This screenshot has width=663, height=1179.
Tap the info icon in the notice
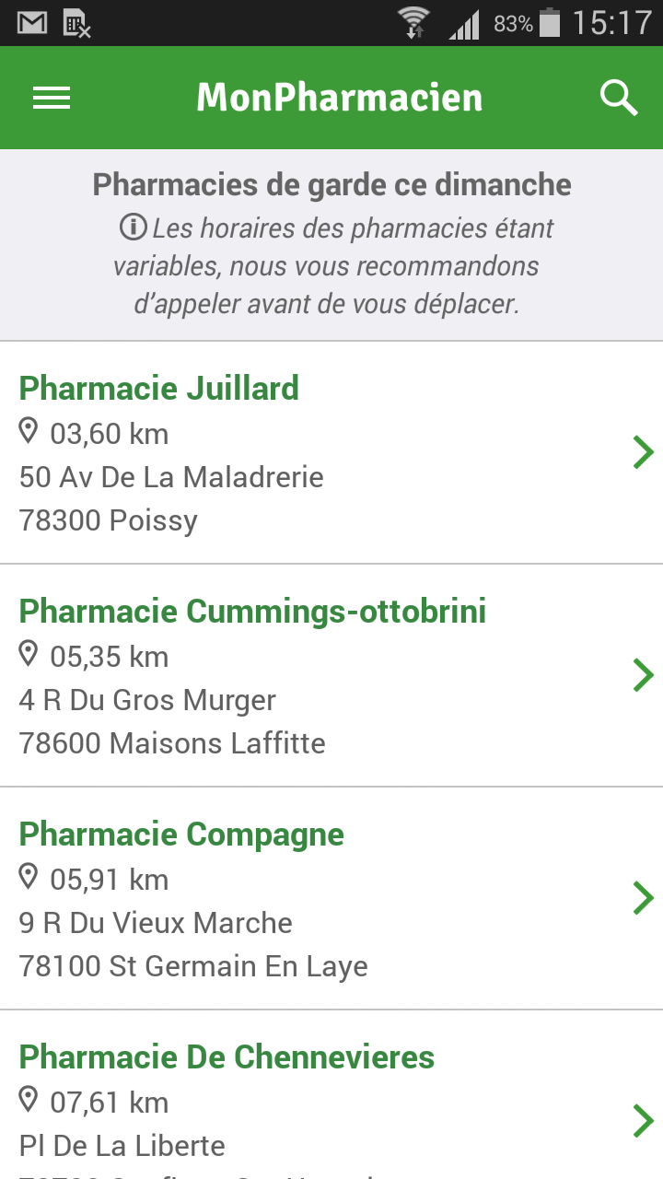pyautogui.click(x=133, y=227)
